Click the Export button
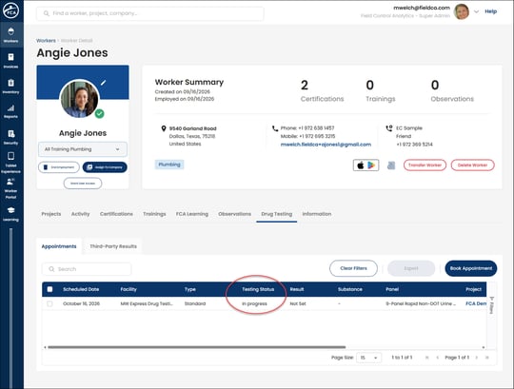 coord(411,268)
